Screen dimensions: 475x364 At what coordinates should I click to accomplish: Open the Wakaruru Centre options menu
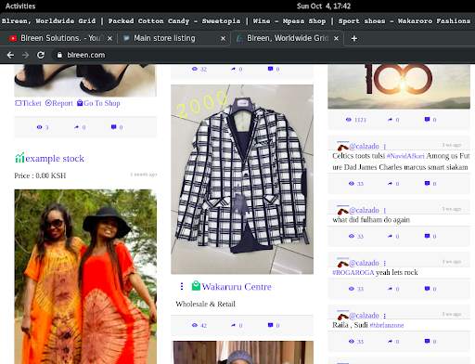pos(182,286)
